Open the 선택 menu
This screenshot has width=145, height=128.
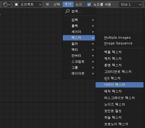(x=57, y=4)
